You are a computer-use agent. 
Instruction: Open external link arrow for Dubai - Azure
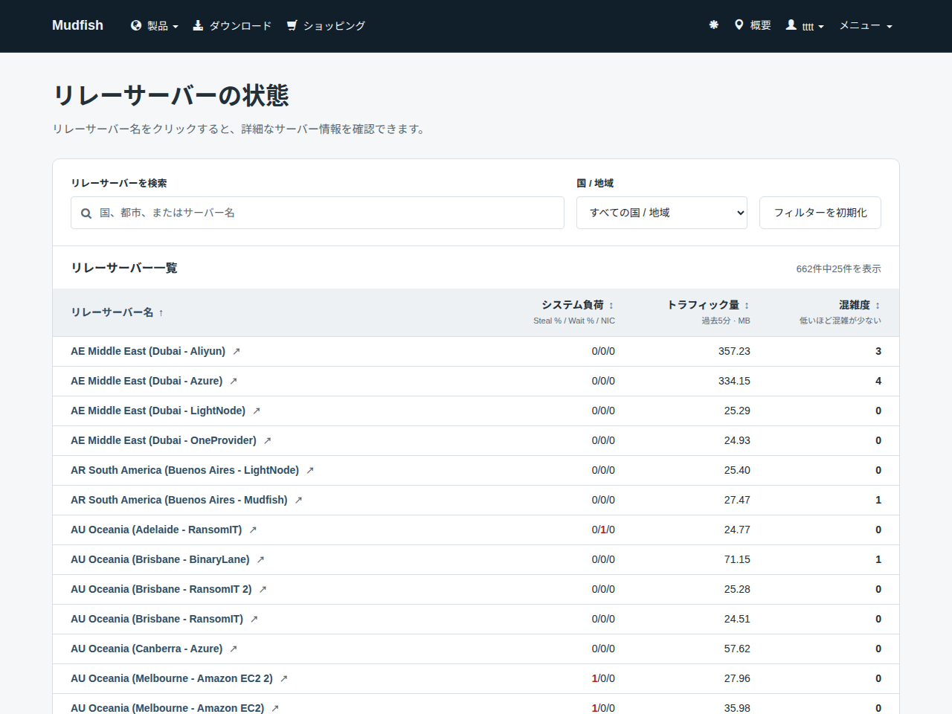point(234,381)
